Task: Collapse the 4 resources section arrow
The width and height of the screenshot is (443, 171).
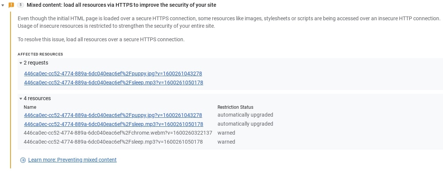Action: pyautogui.click(x=21, y=99)
